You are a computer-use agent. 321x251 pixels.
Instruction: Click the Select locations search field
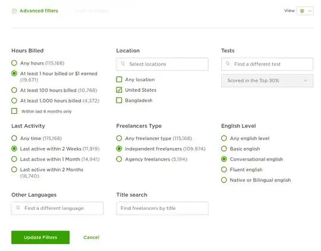click(162, 64)
